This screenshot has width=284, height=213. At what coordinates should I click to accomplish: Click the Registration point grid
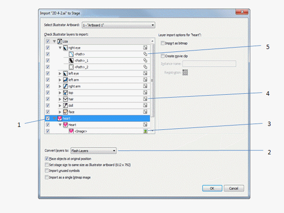coord(185,73)
